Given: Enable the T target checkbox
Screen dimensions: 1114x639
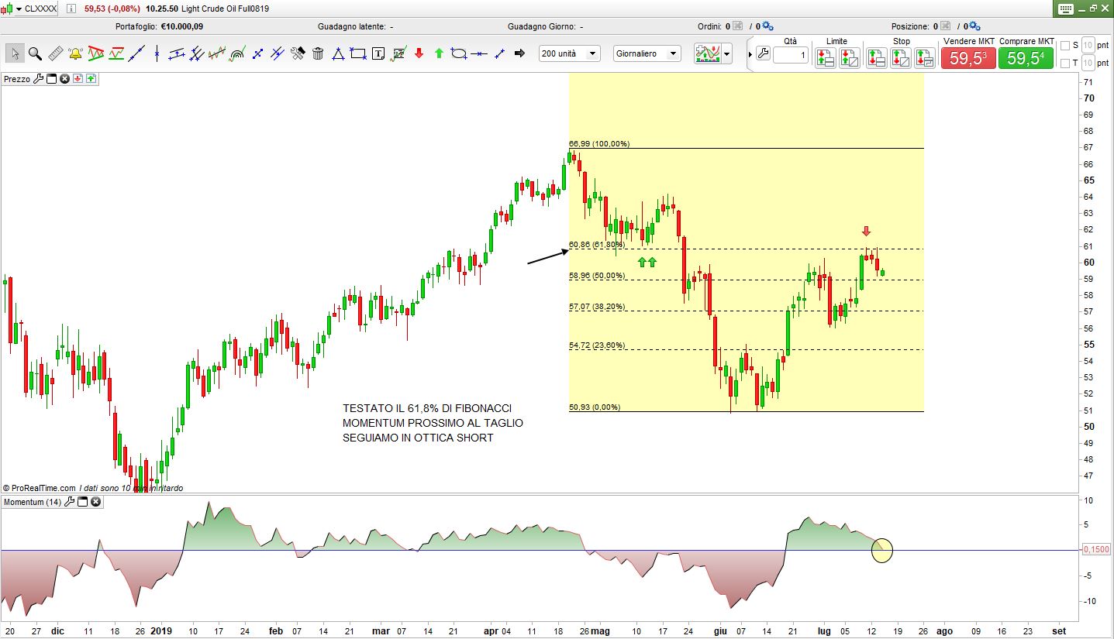Looking at the screenshot, I should coord(1065,63).
